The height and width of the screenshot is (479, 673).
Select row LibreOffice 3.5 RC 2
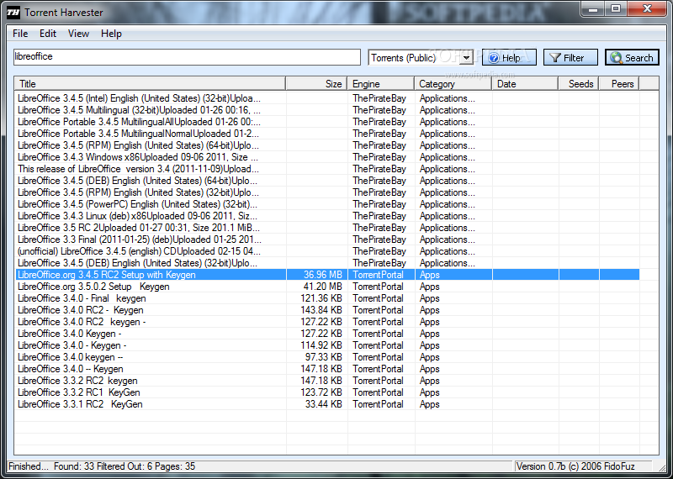point(327,228)
